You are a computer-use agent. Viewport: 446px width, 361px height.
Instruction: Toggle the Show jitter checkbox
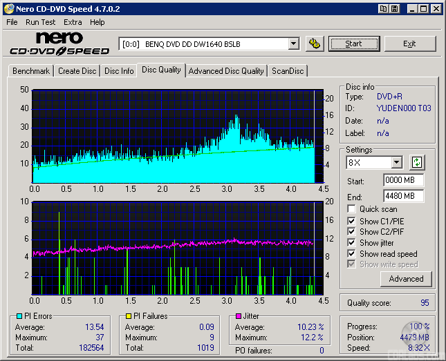pos(352,243)
